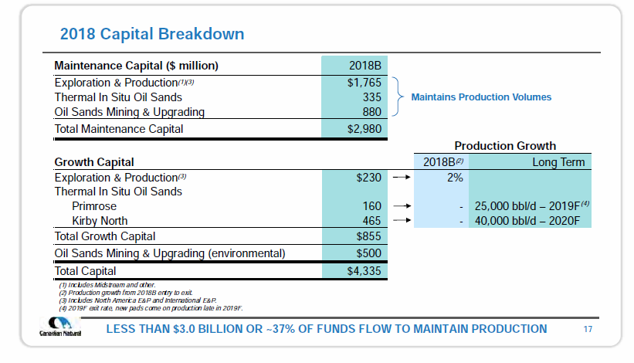The width and height of the screenshot is (634, 363).
Task: Click the 'Growth Capital' heading
Action: tap(94, 162)
